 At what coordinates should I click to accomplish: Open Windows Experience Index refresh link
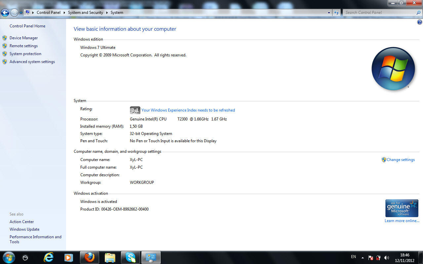tap(188, 110)
